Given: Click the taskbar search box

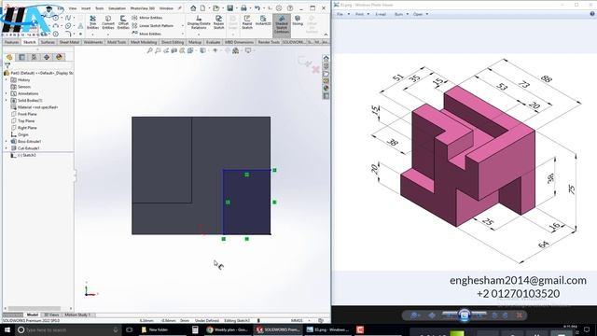Looking at the screenshot, I should click(68, 329).
